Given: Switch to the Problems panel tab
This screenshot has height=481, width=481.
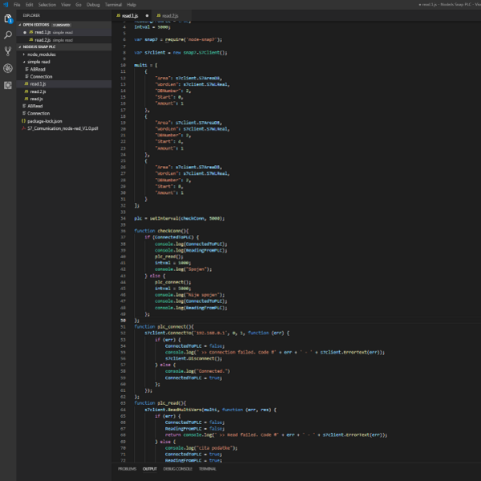Looking at the screenshot, I should point(127,469).
